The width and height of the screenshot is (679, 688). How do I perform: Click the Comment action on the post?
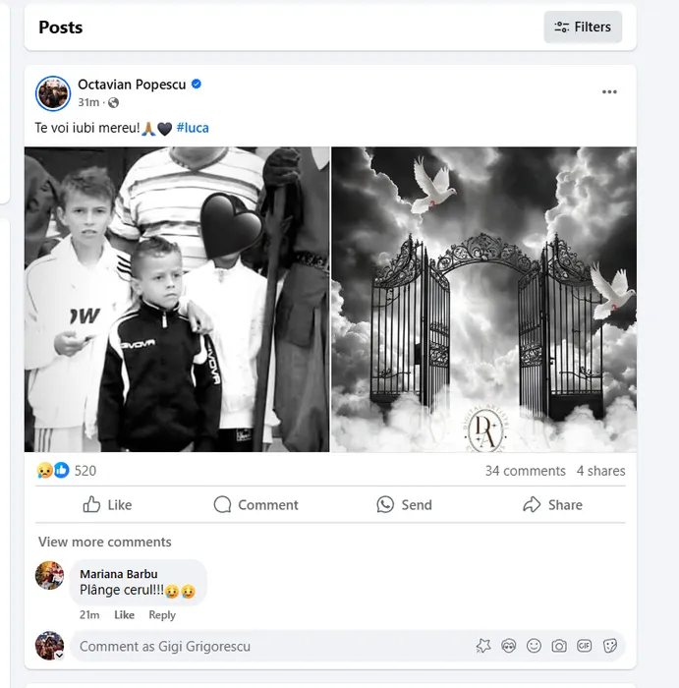[x=255, y=505]
